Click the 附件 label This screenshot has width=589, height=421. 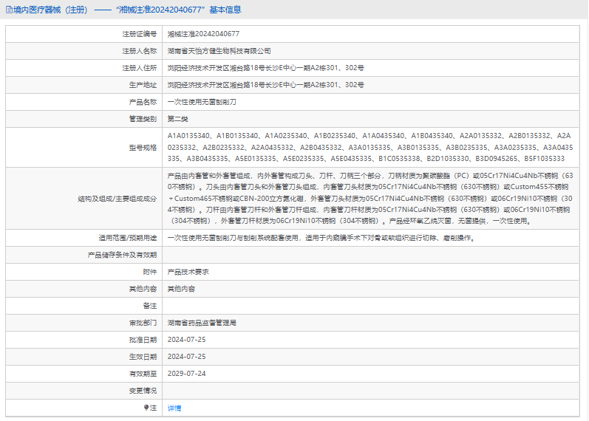pos(150,272)
